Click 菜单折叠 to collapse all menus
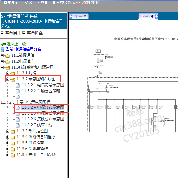Image resolution: width=178 pixels, height=178 pixels. tap(35, 33)
